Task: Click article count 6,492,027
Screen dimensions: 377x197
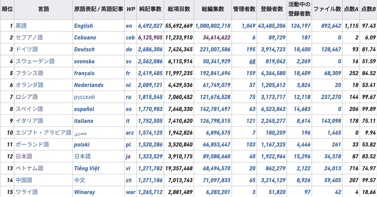Action: tap(150, 26)
